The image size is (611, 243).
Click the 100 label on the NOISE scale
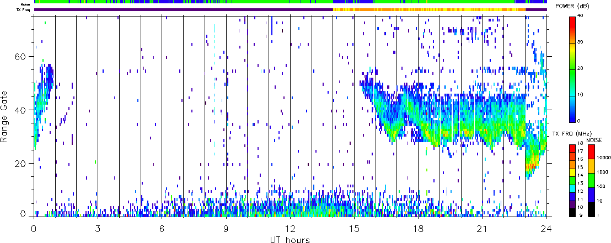[x=600, y=187]
